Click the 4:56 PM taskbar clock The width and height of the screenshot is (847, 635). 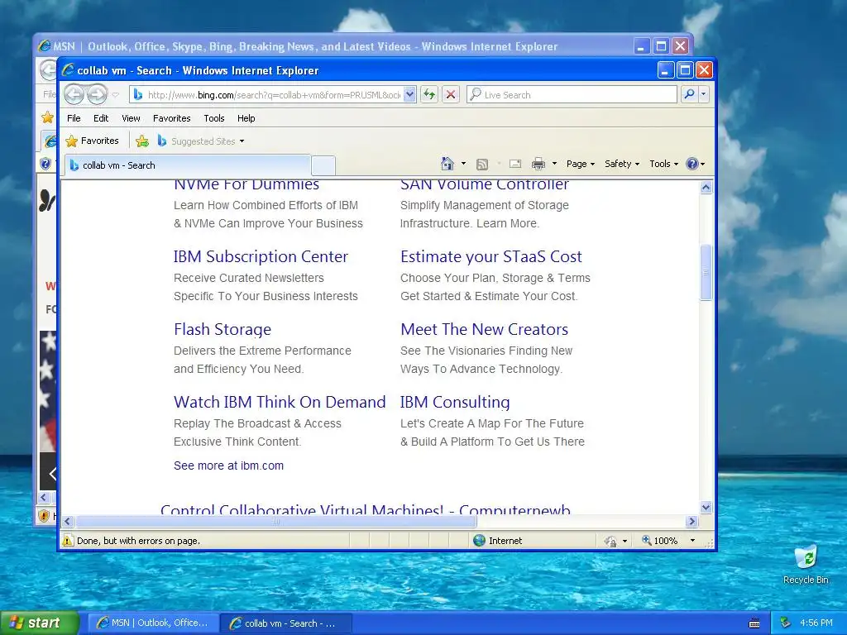pyautogui.click(x=816, y=623)
